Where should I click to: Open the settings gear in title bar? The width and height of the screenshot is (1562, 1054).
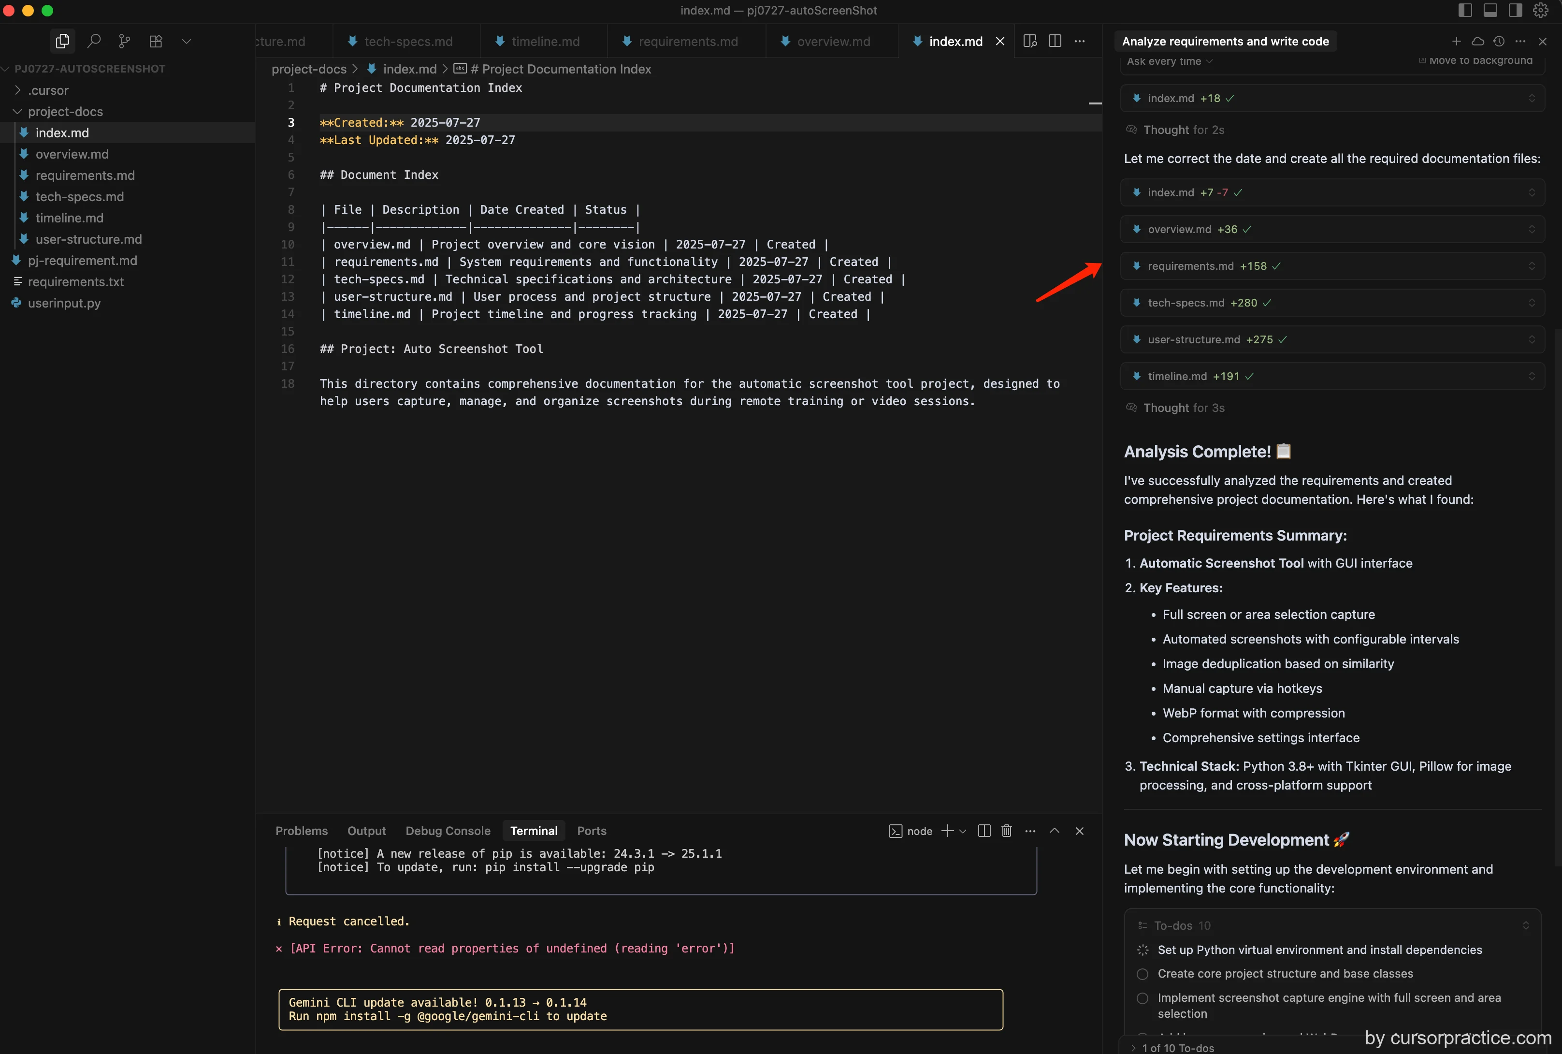(x=1541, y=10)
